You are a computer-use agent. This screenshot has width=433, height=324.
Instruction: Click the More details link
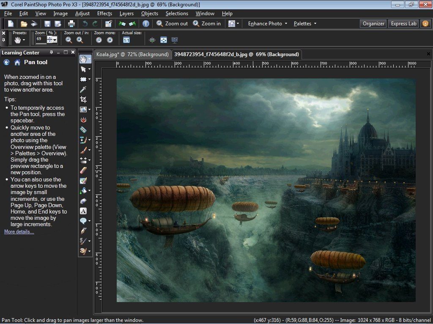pos(19,232)
